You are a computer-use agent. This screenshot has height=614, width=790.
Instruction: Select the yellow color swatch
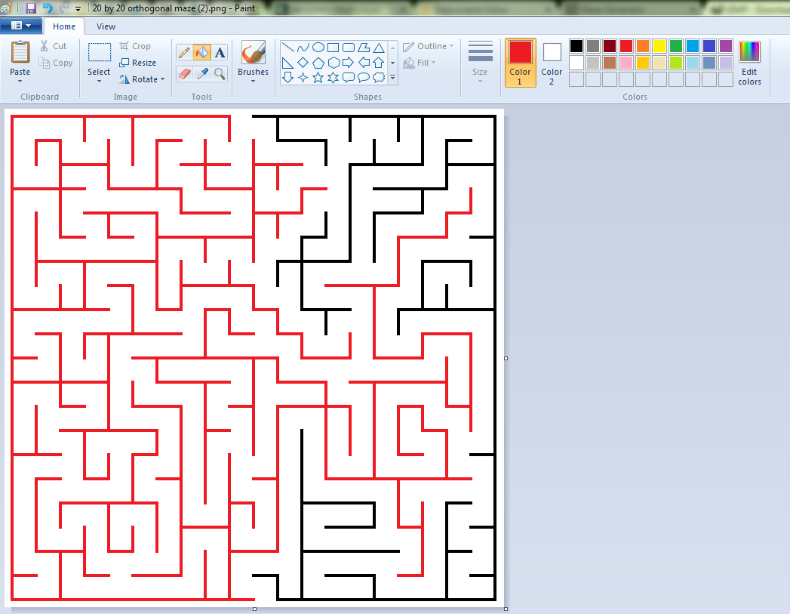point(659,47)
